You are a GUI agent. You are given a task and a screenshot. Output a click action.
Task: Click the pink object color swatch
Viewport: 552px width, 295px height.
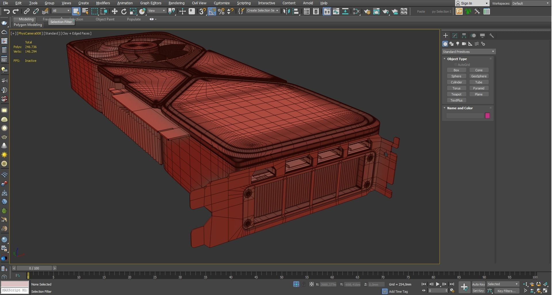click(487, 116)
